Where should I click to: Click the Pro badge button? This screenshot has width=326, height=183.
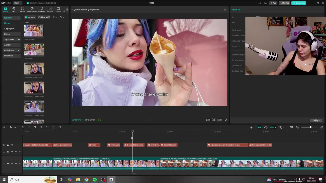273,3
